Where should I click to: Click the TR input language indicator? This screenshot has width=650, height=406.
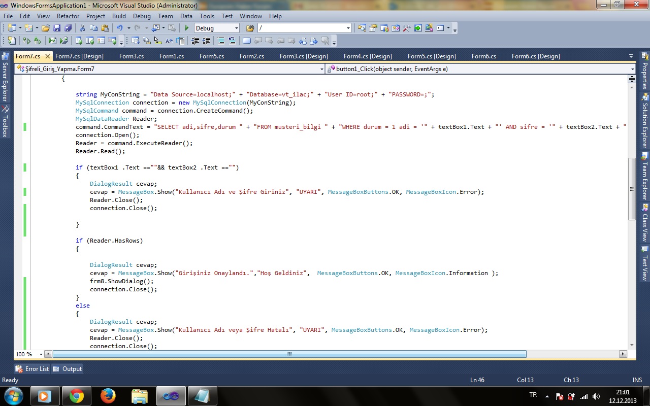533,395
